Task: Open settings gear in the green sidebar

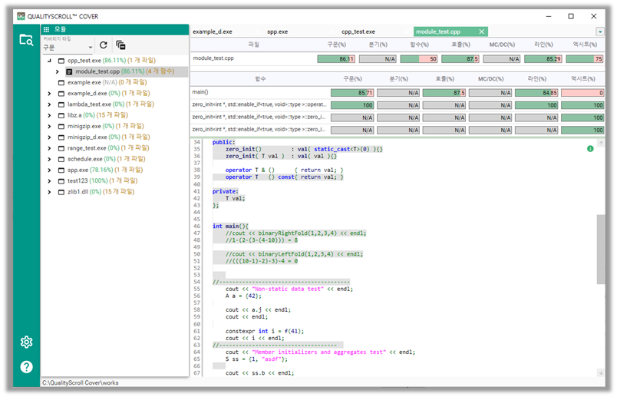Action: (x=26, y=342)
